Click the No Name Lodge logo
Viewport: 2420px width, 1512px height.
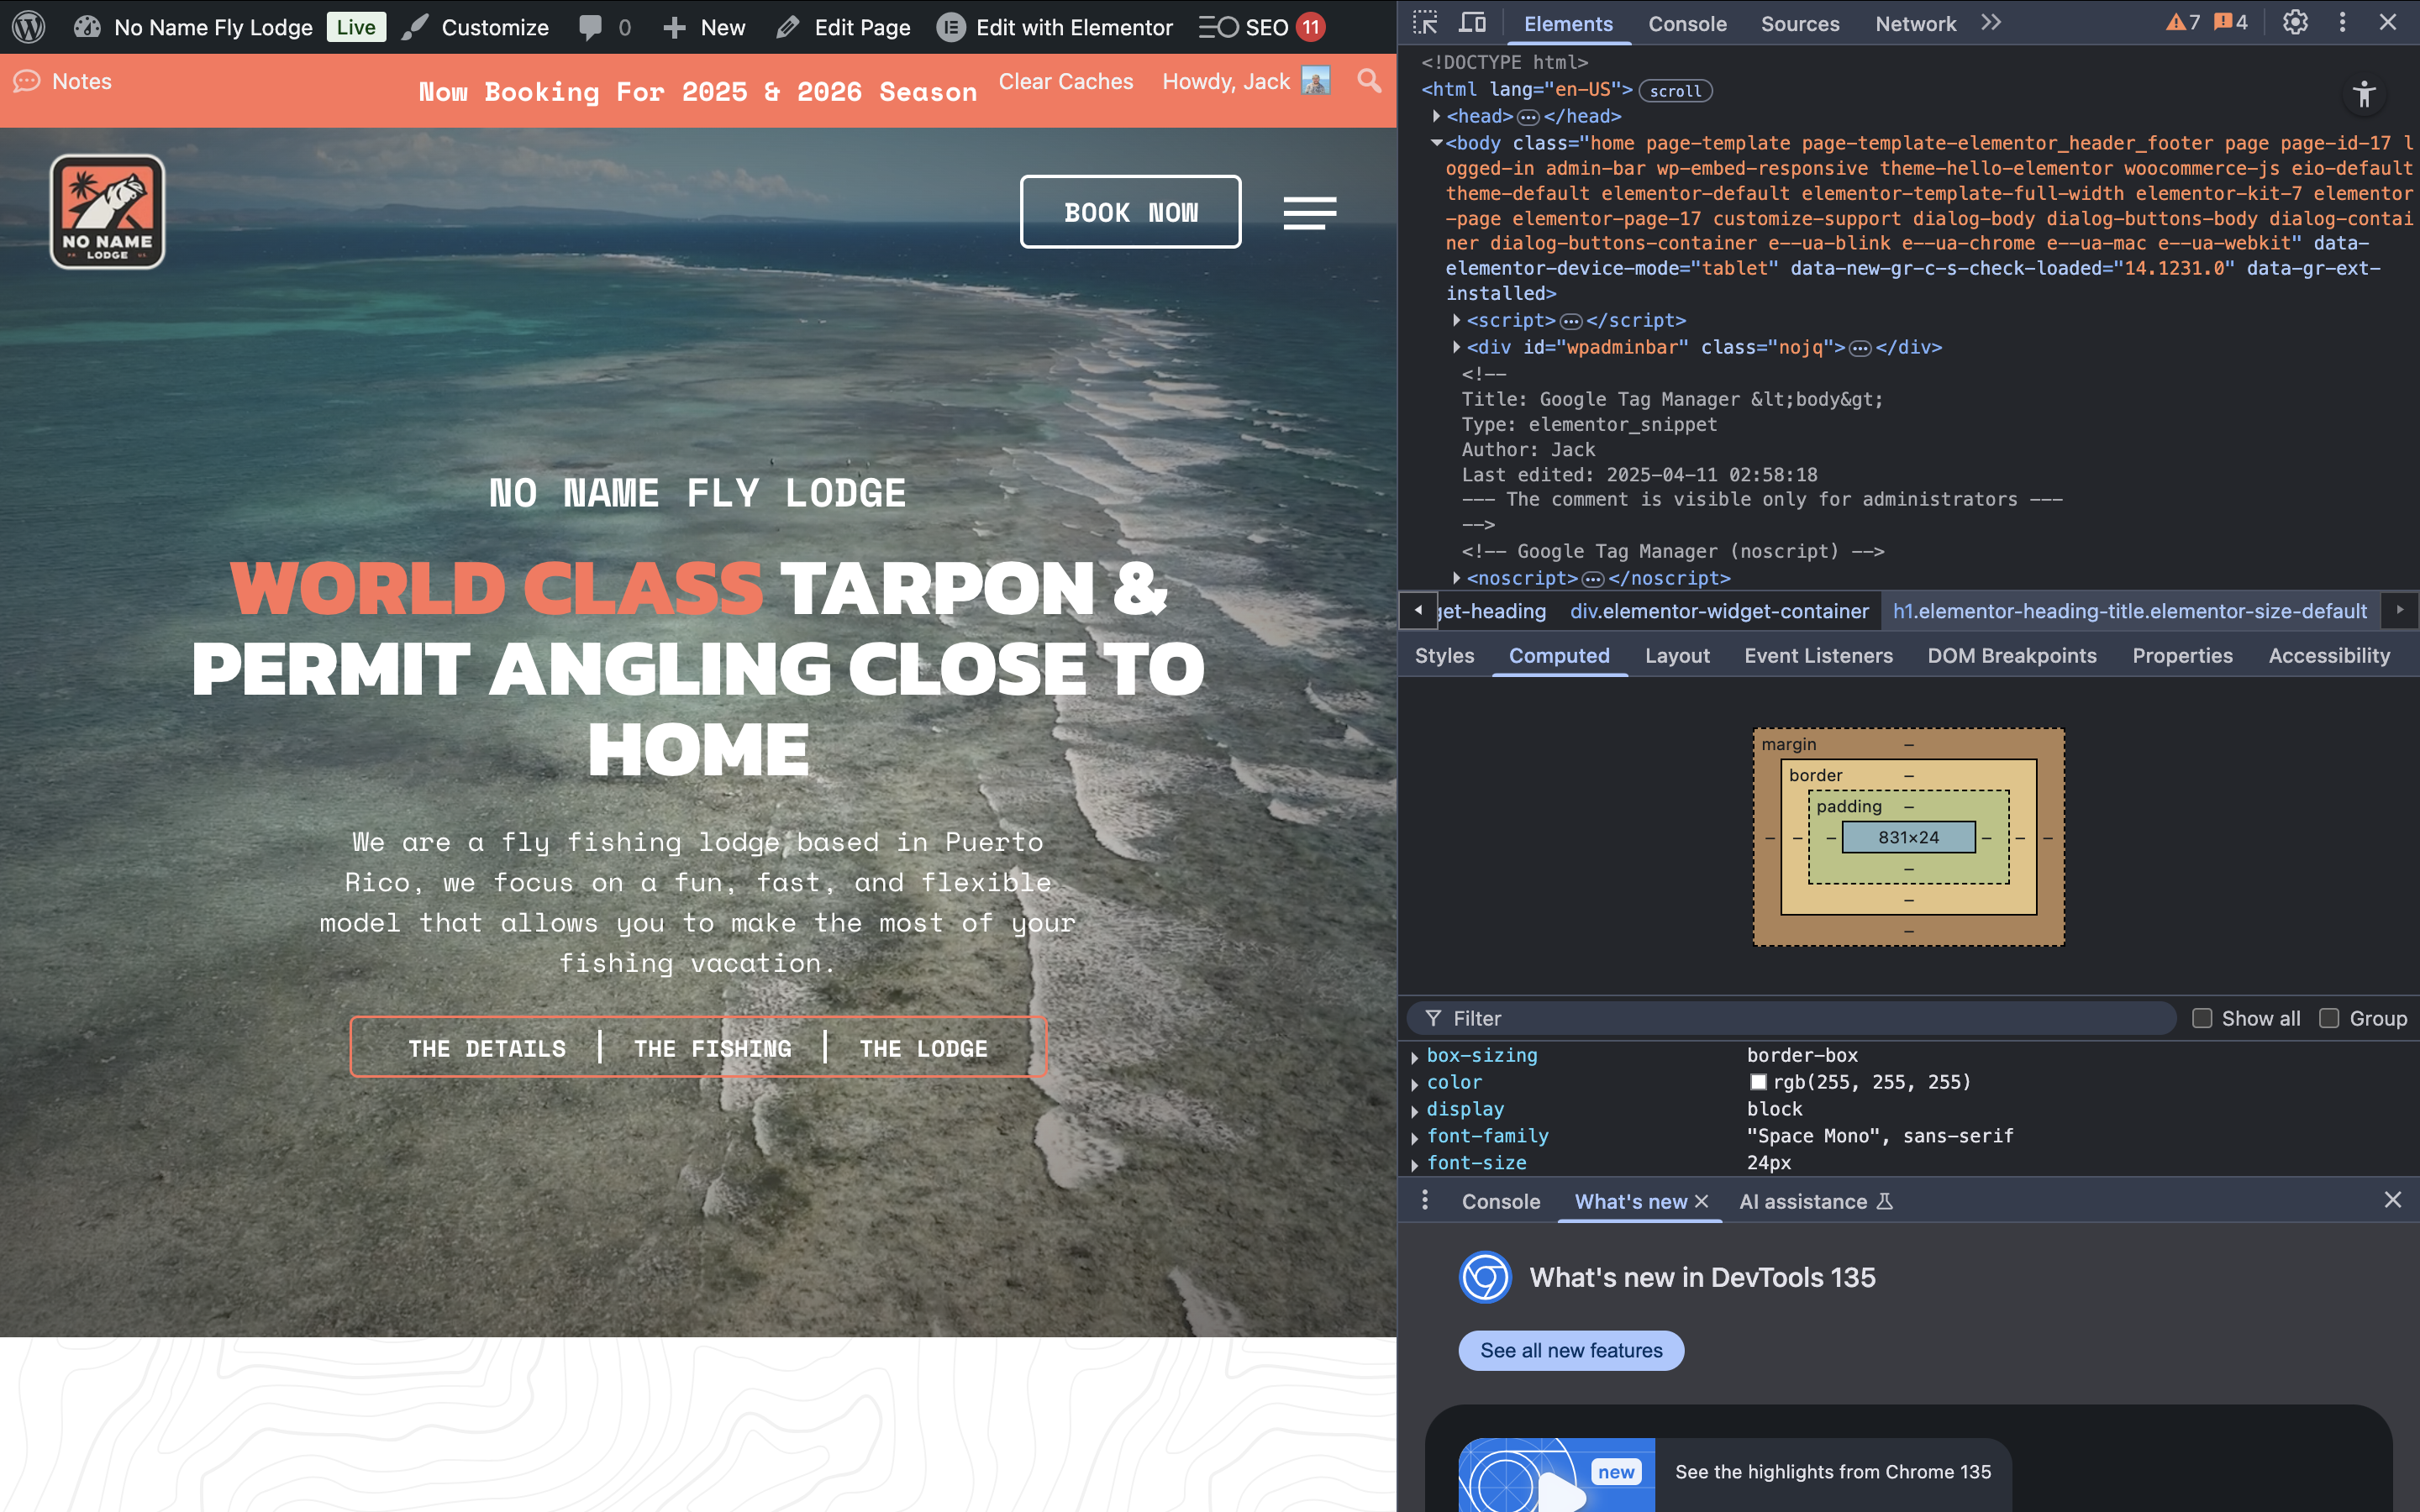(108, 211)
